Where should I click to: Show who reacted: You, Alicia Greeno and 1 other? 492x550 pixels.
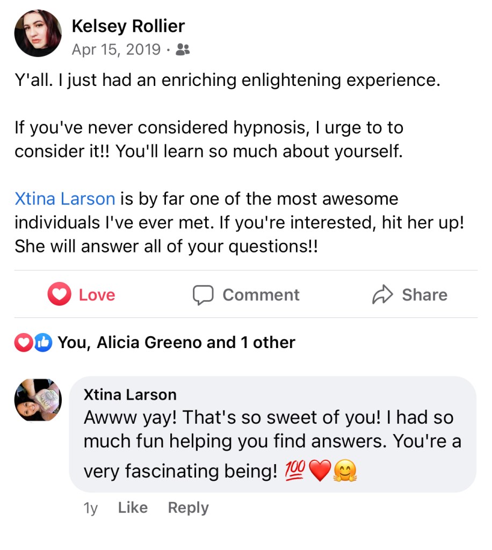click(x=176, y=342)
